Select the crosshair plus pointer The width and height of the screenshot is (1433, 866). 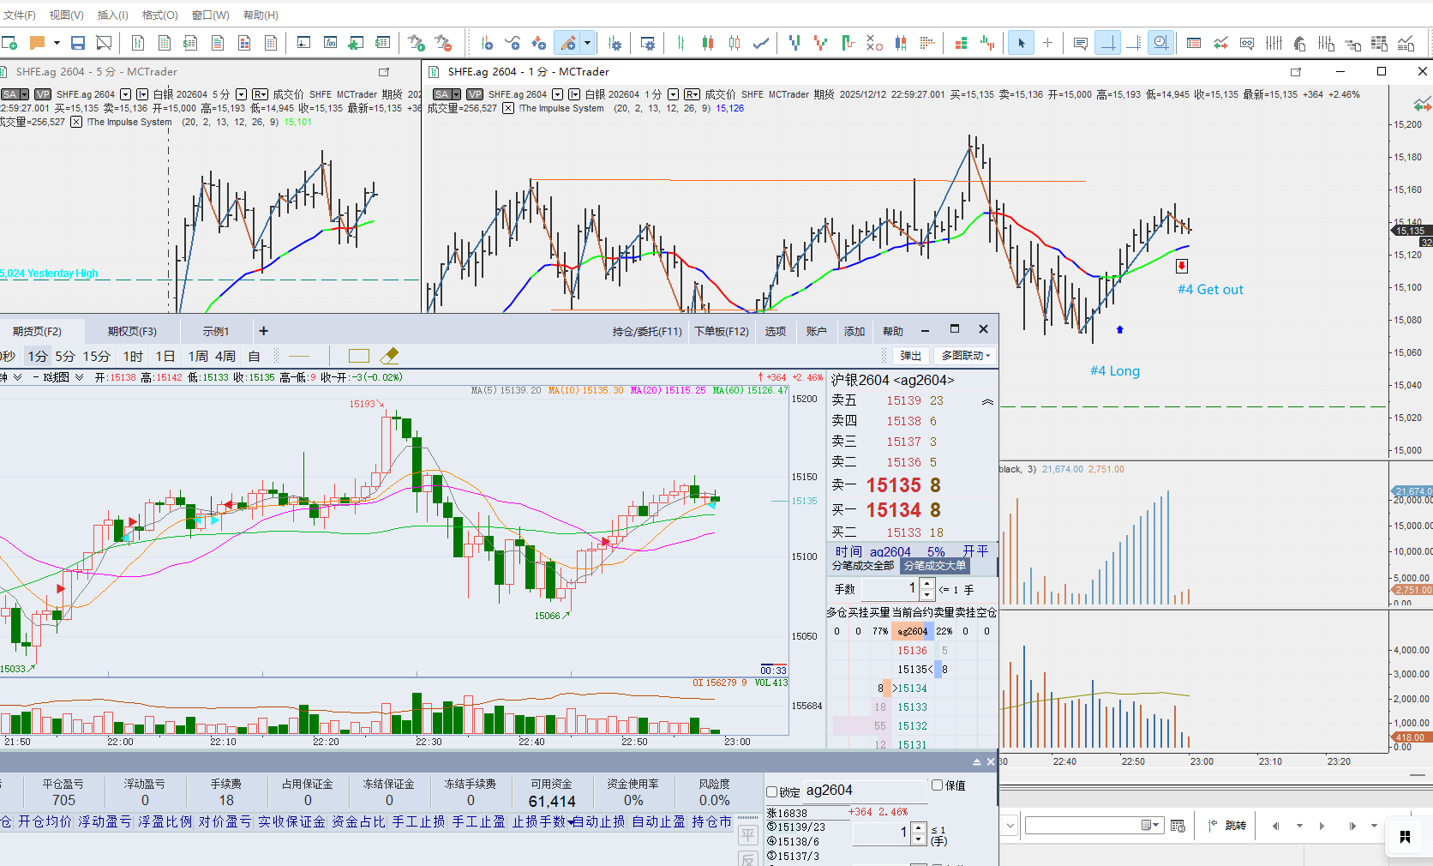tap(1047, 43)
